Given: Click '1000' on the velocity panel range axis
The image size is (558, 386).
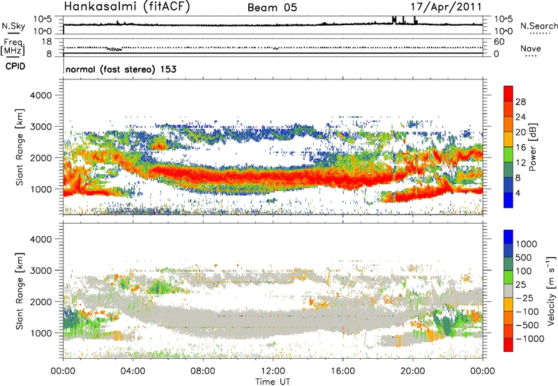Looking at the screenshot, I should click(40, 333).
